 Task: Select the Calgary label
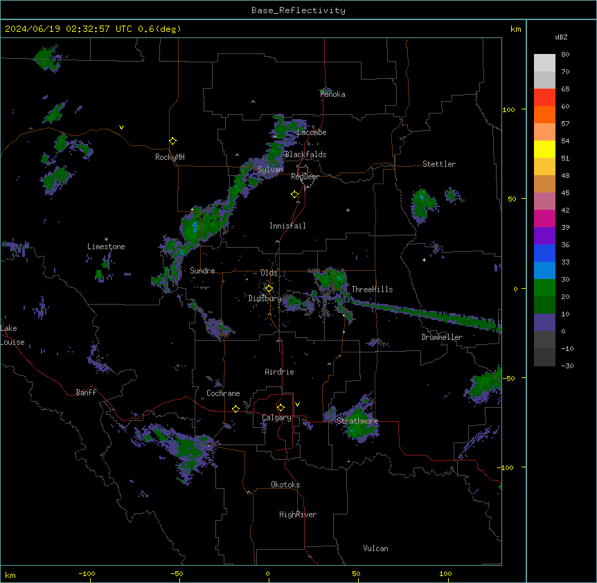pos(277,418)
